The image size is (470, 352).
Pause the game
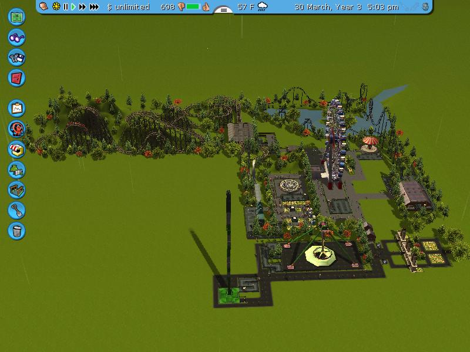click(66, 6)
